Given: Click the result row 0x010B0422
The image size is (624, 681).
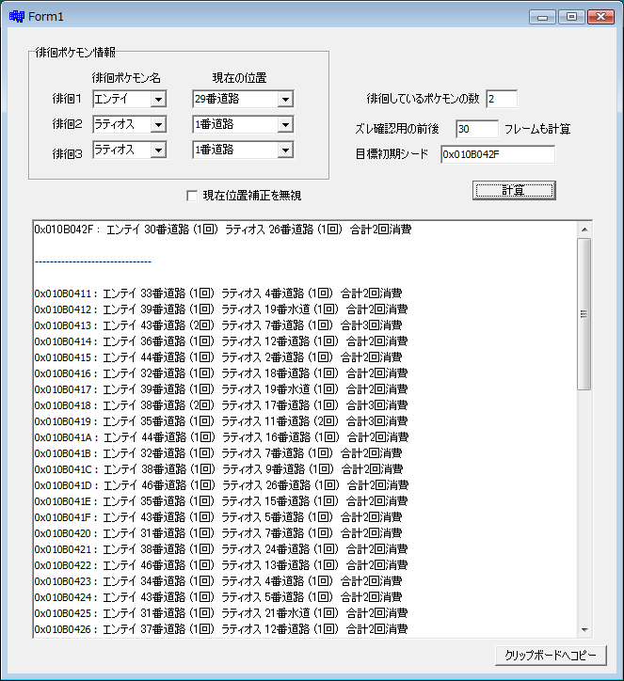Looking at the screenshot, I should (x=221, y=565).
